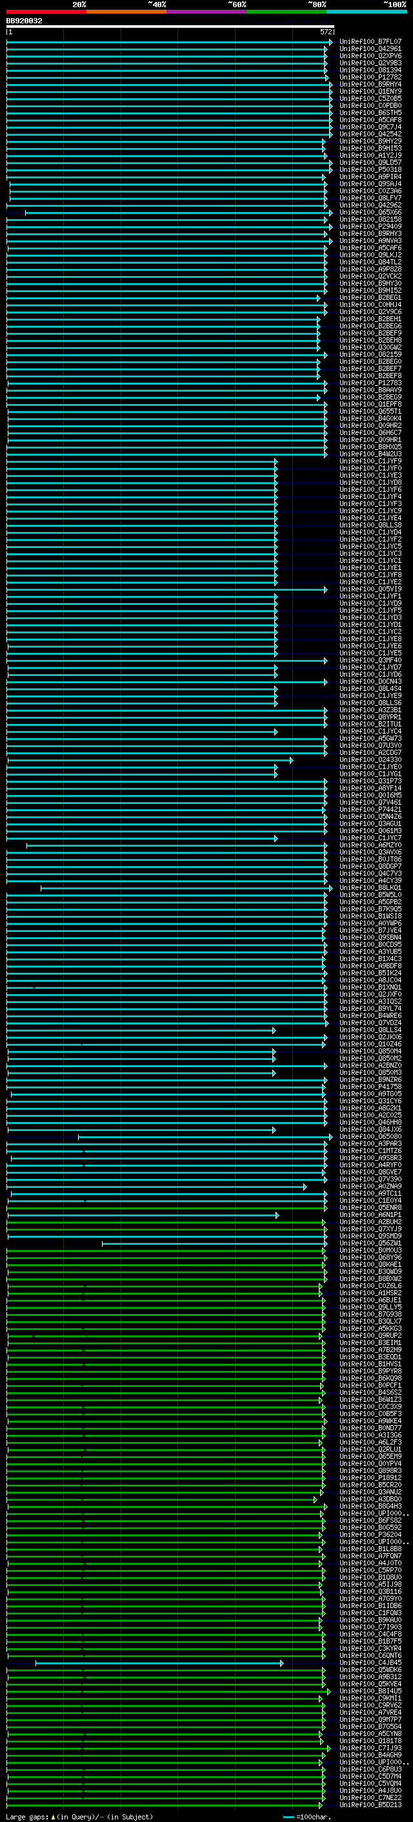413x1822 pixels.
Task: Select hit label UniRef100_Q5N4Z6
Action: 370,817
